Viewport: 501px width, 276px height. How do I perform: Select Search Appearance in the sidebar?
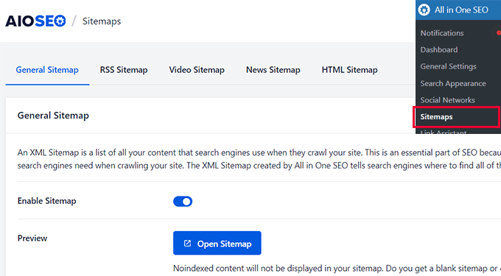click(453, 83)
